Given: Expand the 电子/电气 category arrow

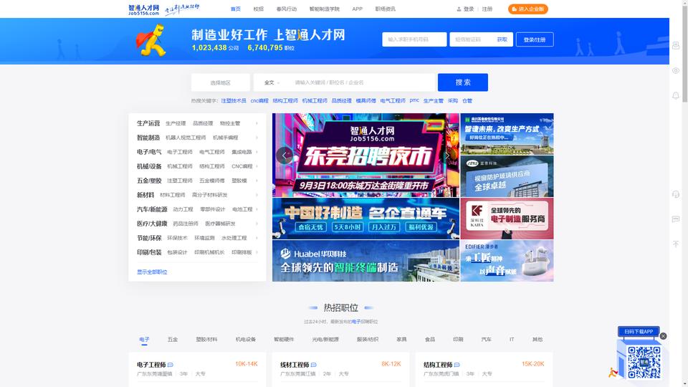Looking at the screenshot, I should pos(257,152).
